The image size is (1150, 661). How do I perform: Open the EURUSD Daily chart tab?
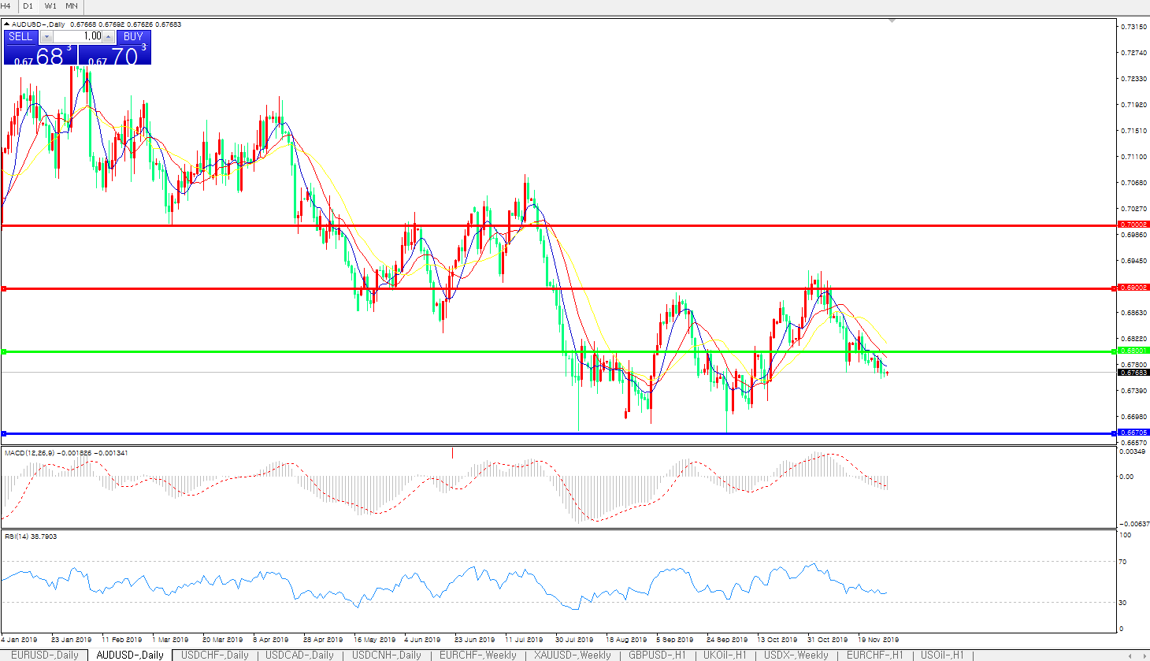coord(44,655)
